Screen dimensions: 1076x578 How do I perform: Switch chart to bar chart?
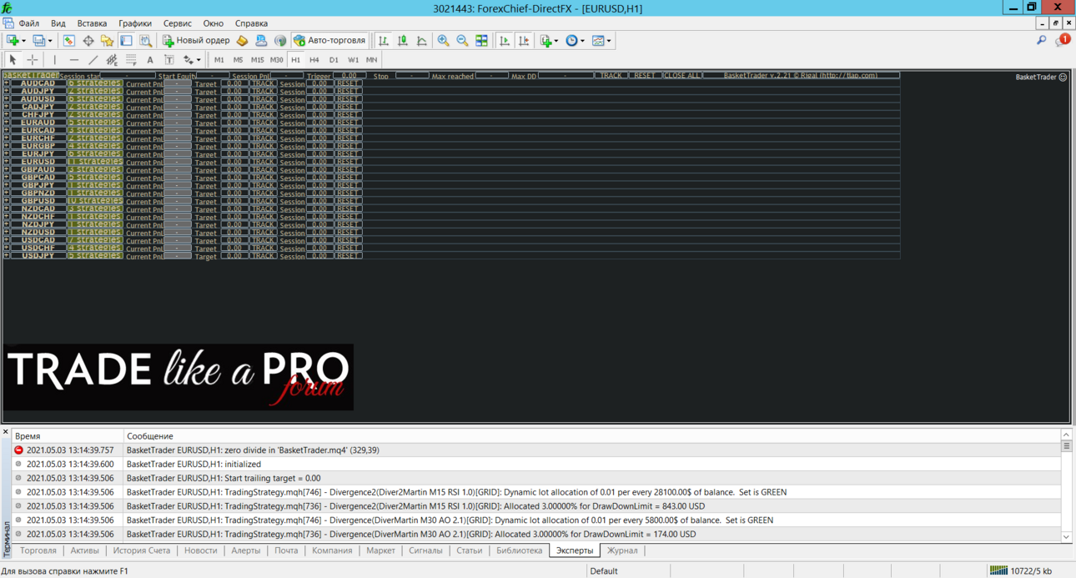click(x=384, y=40)
